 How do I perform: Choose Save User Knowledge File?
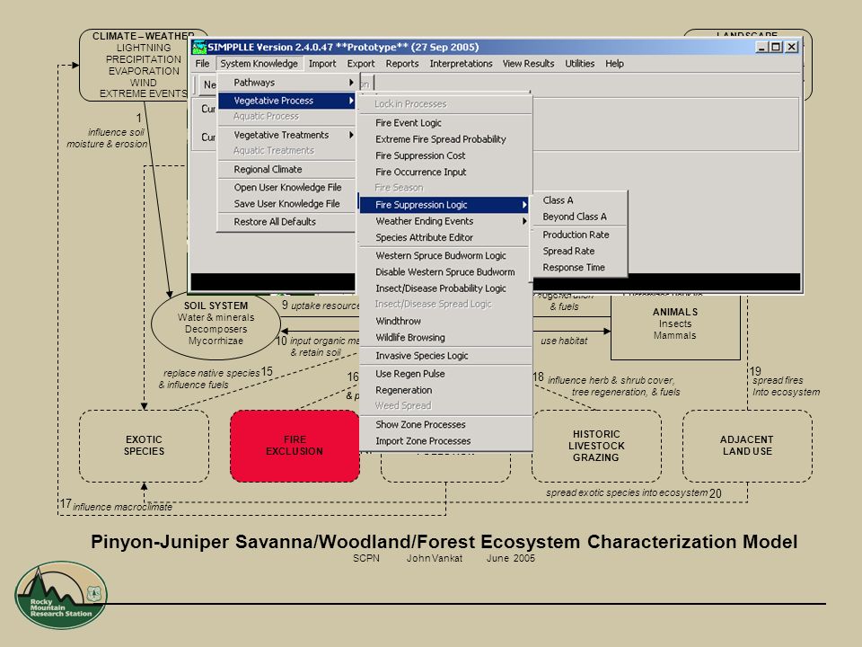pyautogui.click(x=286, y=204)
